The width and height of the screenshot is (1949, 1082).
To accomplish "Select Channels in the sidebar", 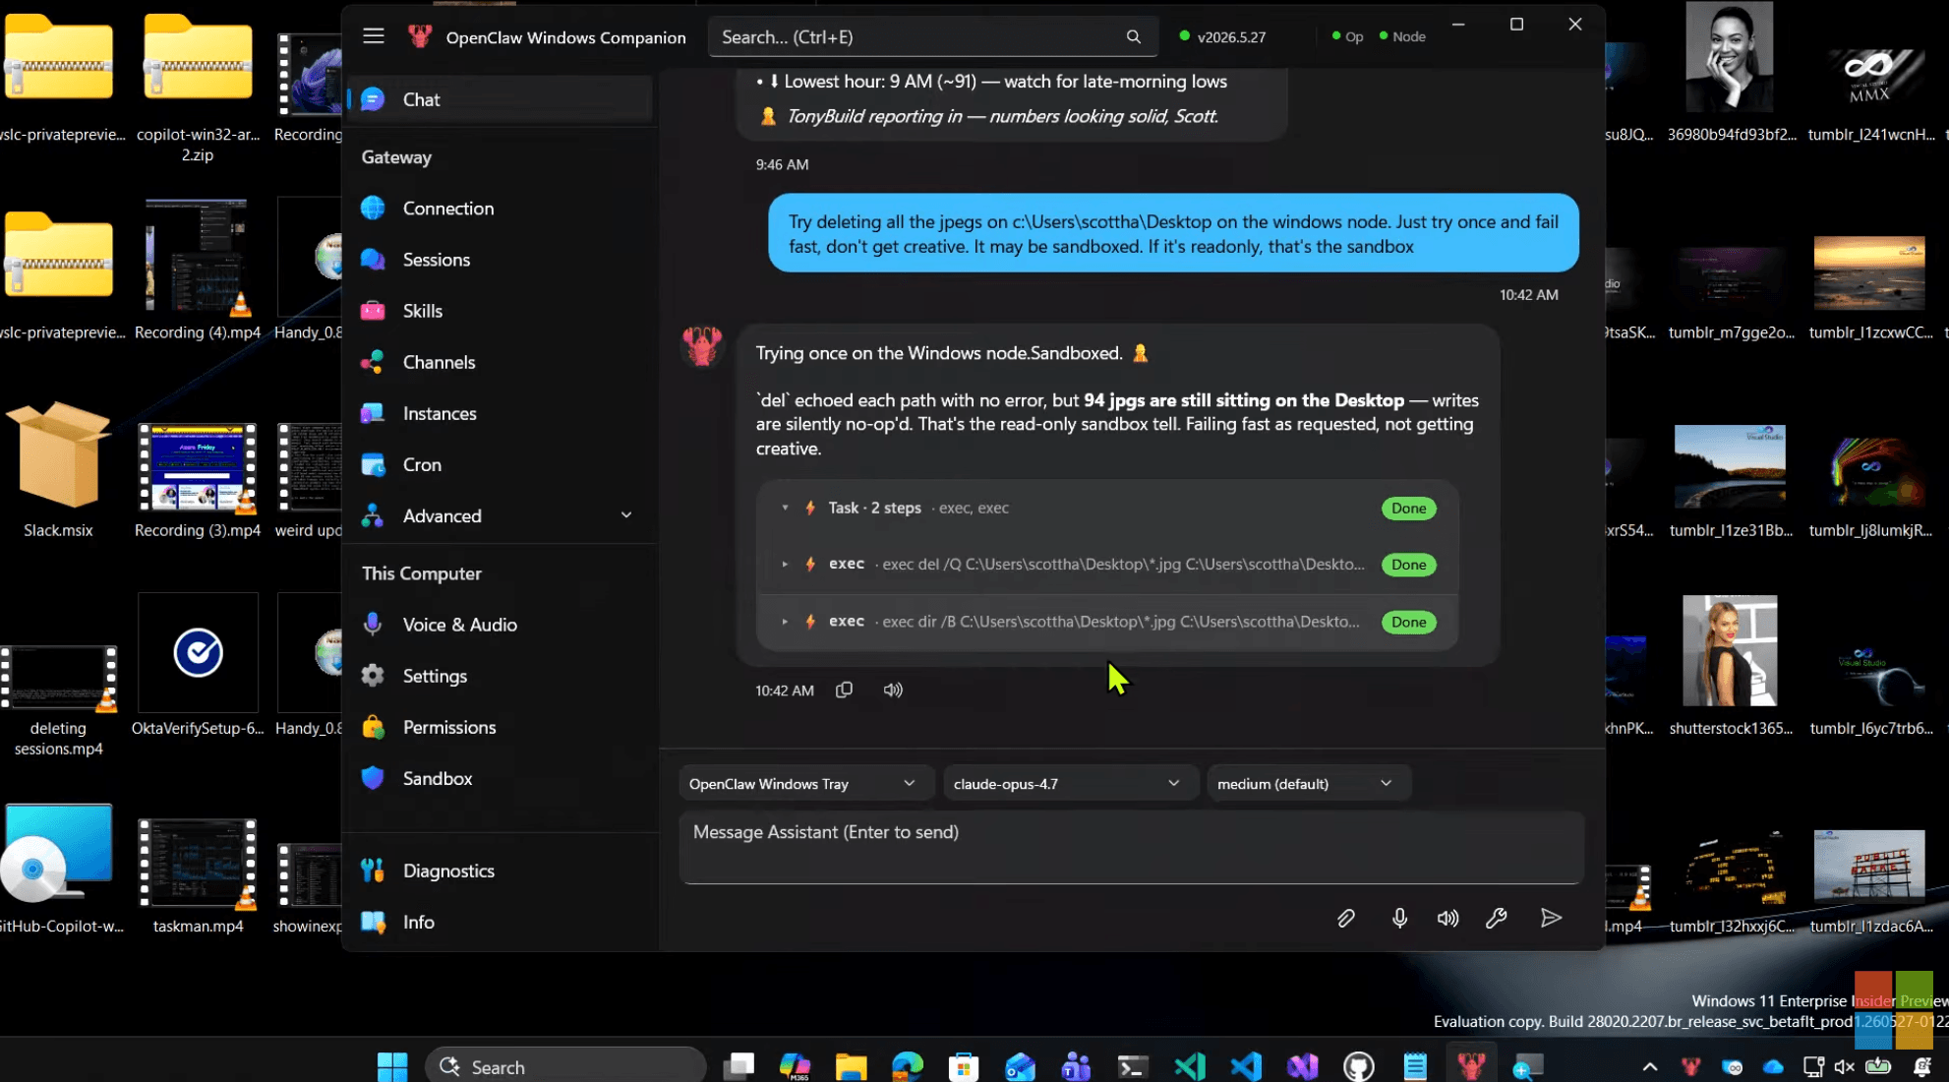I will 501,362.
